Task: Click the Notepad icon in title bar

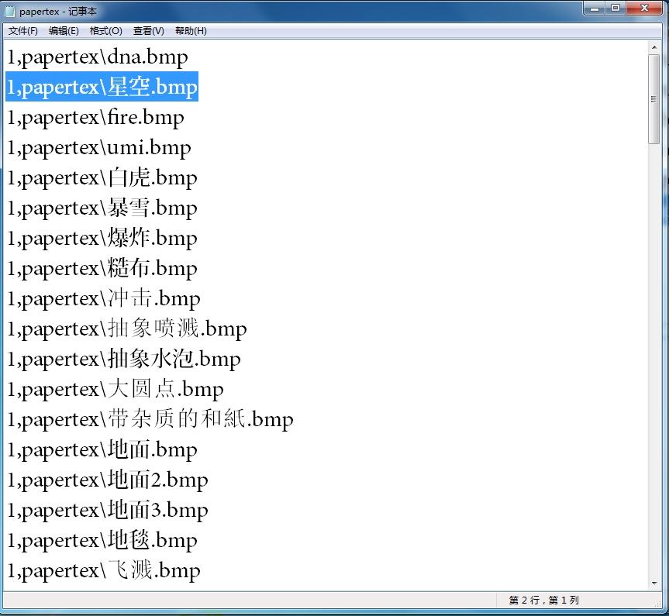Action: coord(10,12)
